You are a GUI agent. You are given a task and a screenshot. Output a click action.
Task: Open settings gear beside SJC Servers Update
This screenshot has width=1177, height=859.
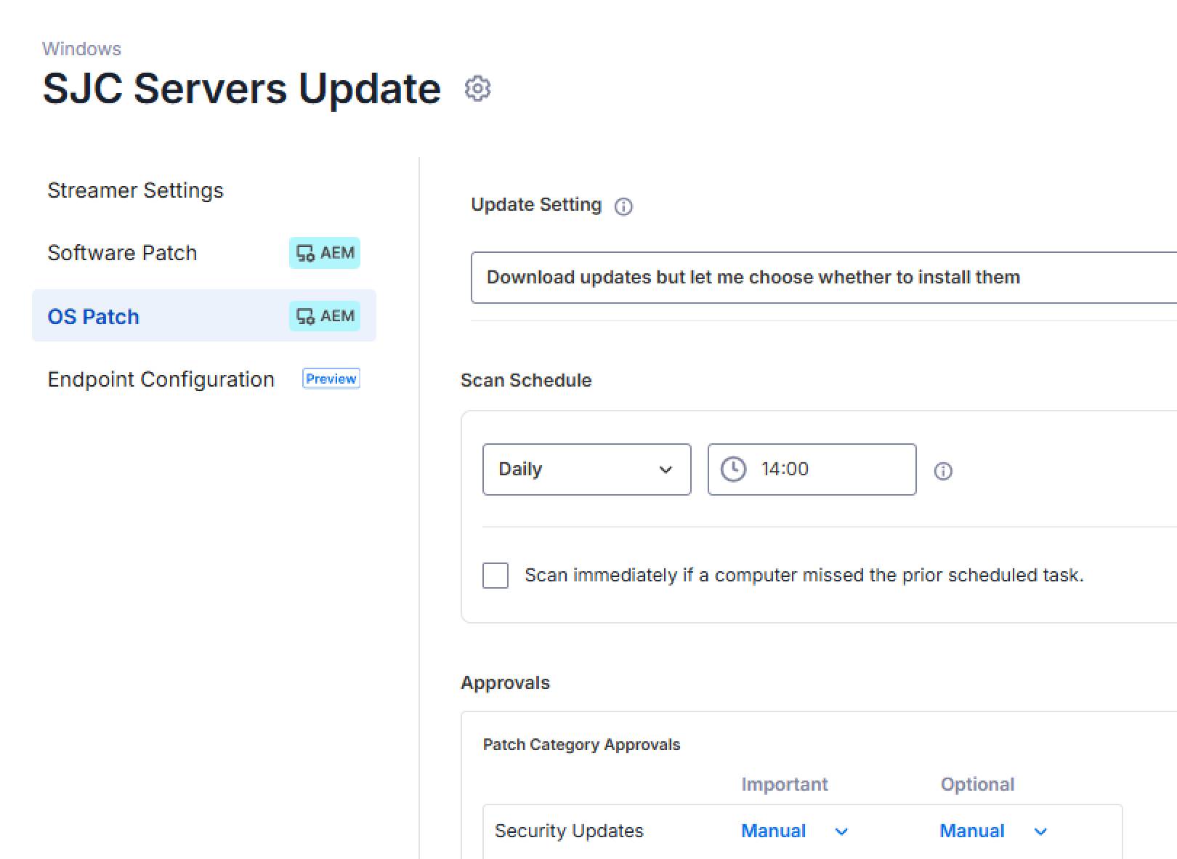click(477, 89)
